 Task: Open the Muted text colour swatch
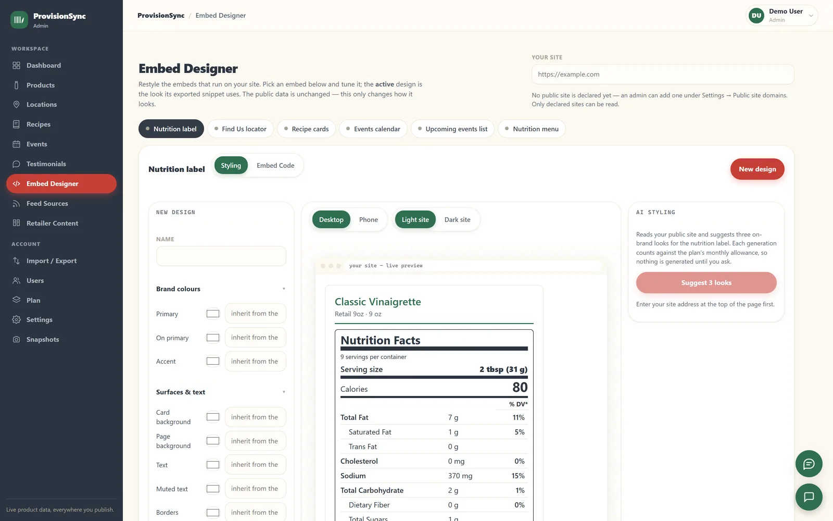[x=213, y=489]
